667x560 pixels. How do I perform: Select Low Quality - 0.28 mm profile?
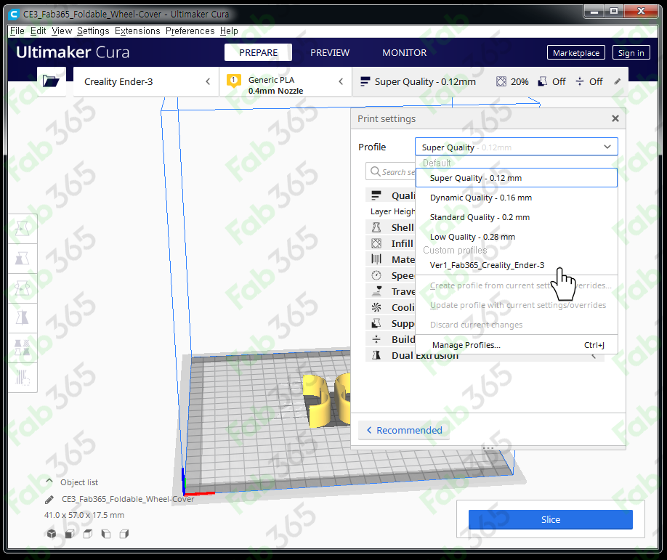(517, 237)
